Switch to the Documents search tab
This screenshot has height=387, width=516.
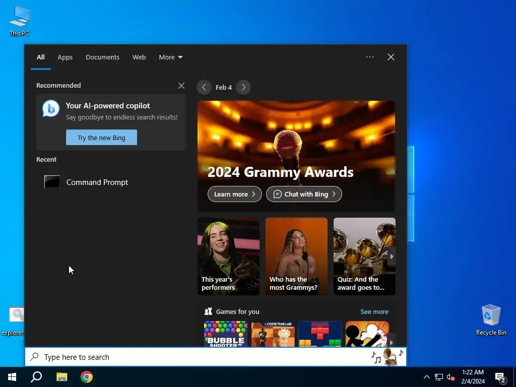[x=102, y=57]
